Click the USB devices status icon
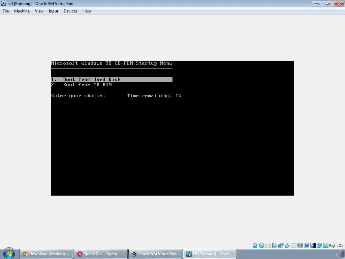 tap(287, 246)
